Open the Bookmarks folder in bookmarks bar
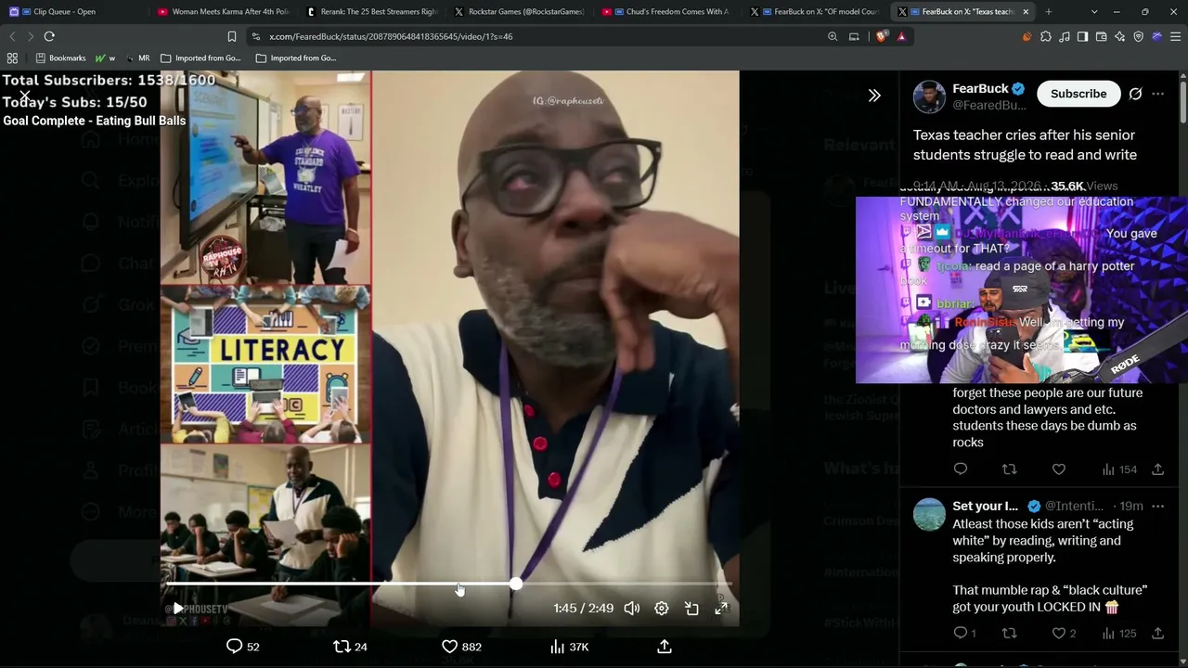The image size is (1188, 668). [60, 58]
